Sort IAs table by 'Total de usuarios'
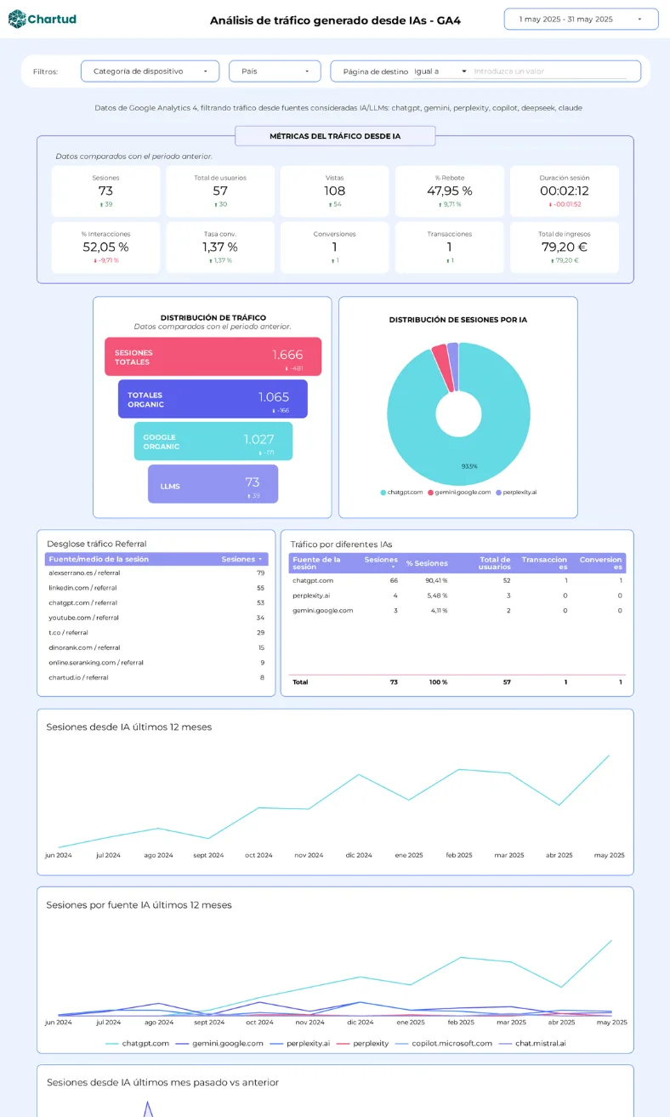This screenshot has width=670, height=1117. tap(495, 563)
